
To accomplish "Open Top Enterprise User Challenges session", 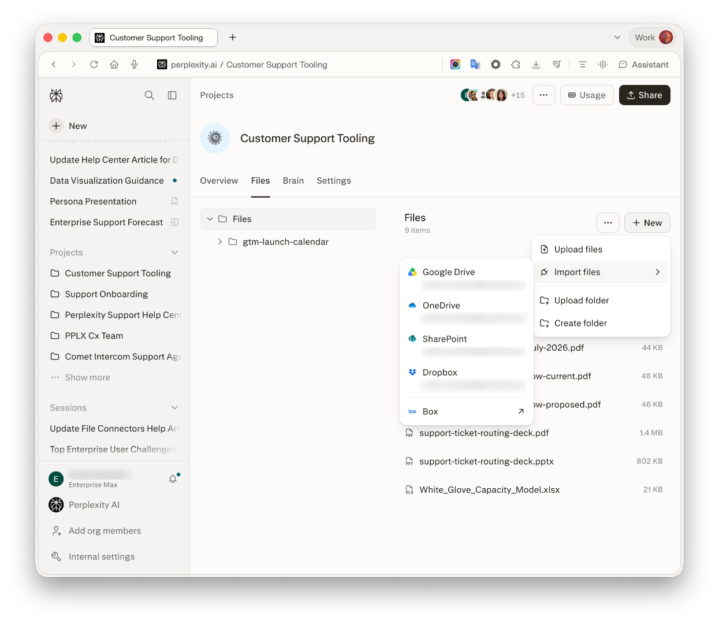I will pyautogui.click(x=113, y=450).
